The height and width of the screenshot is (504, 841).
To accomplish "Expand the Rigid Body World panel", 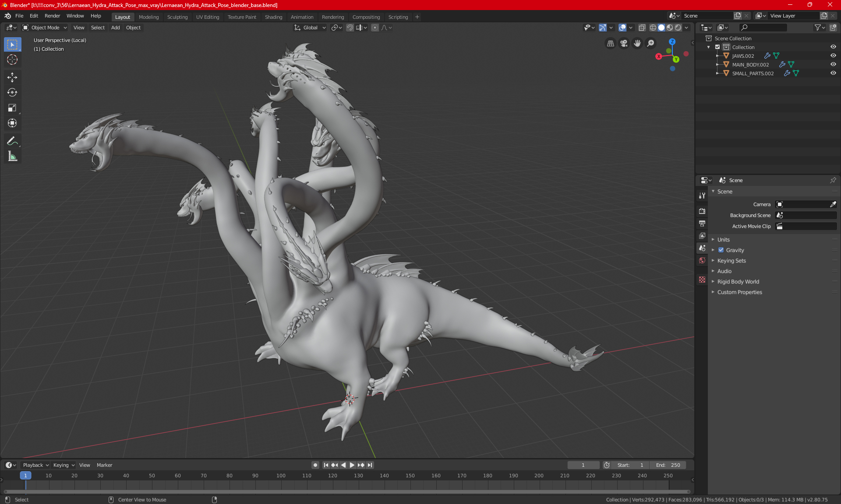I will pos(738,281).
